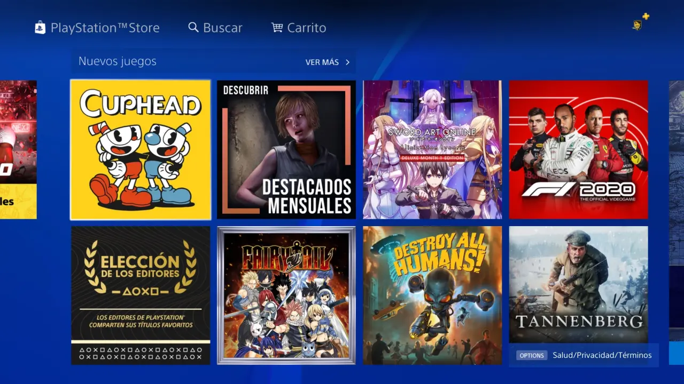Go to Carrito in the top bar

306,28
